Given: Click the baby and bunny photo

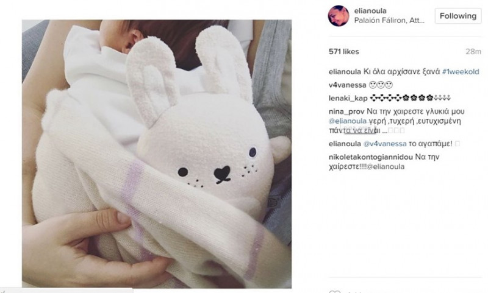Looking at the screenshot, I should [x=157, y=154].
